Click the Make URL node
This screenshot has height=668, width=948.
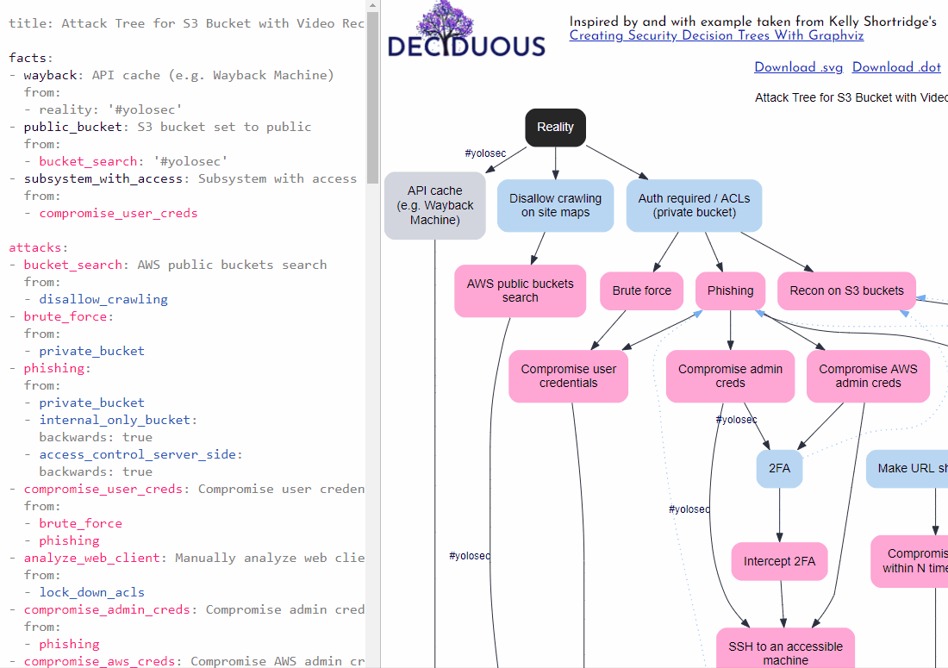coord(907,469)
